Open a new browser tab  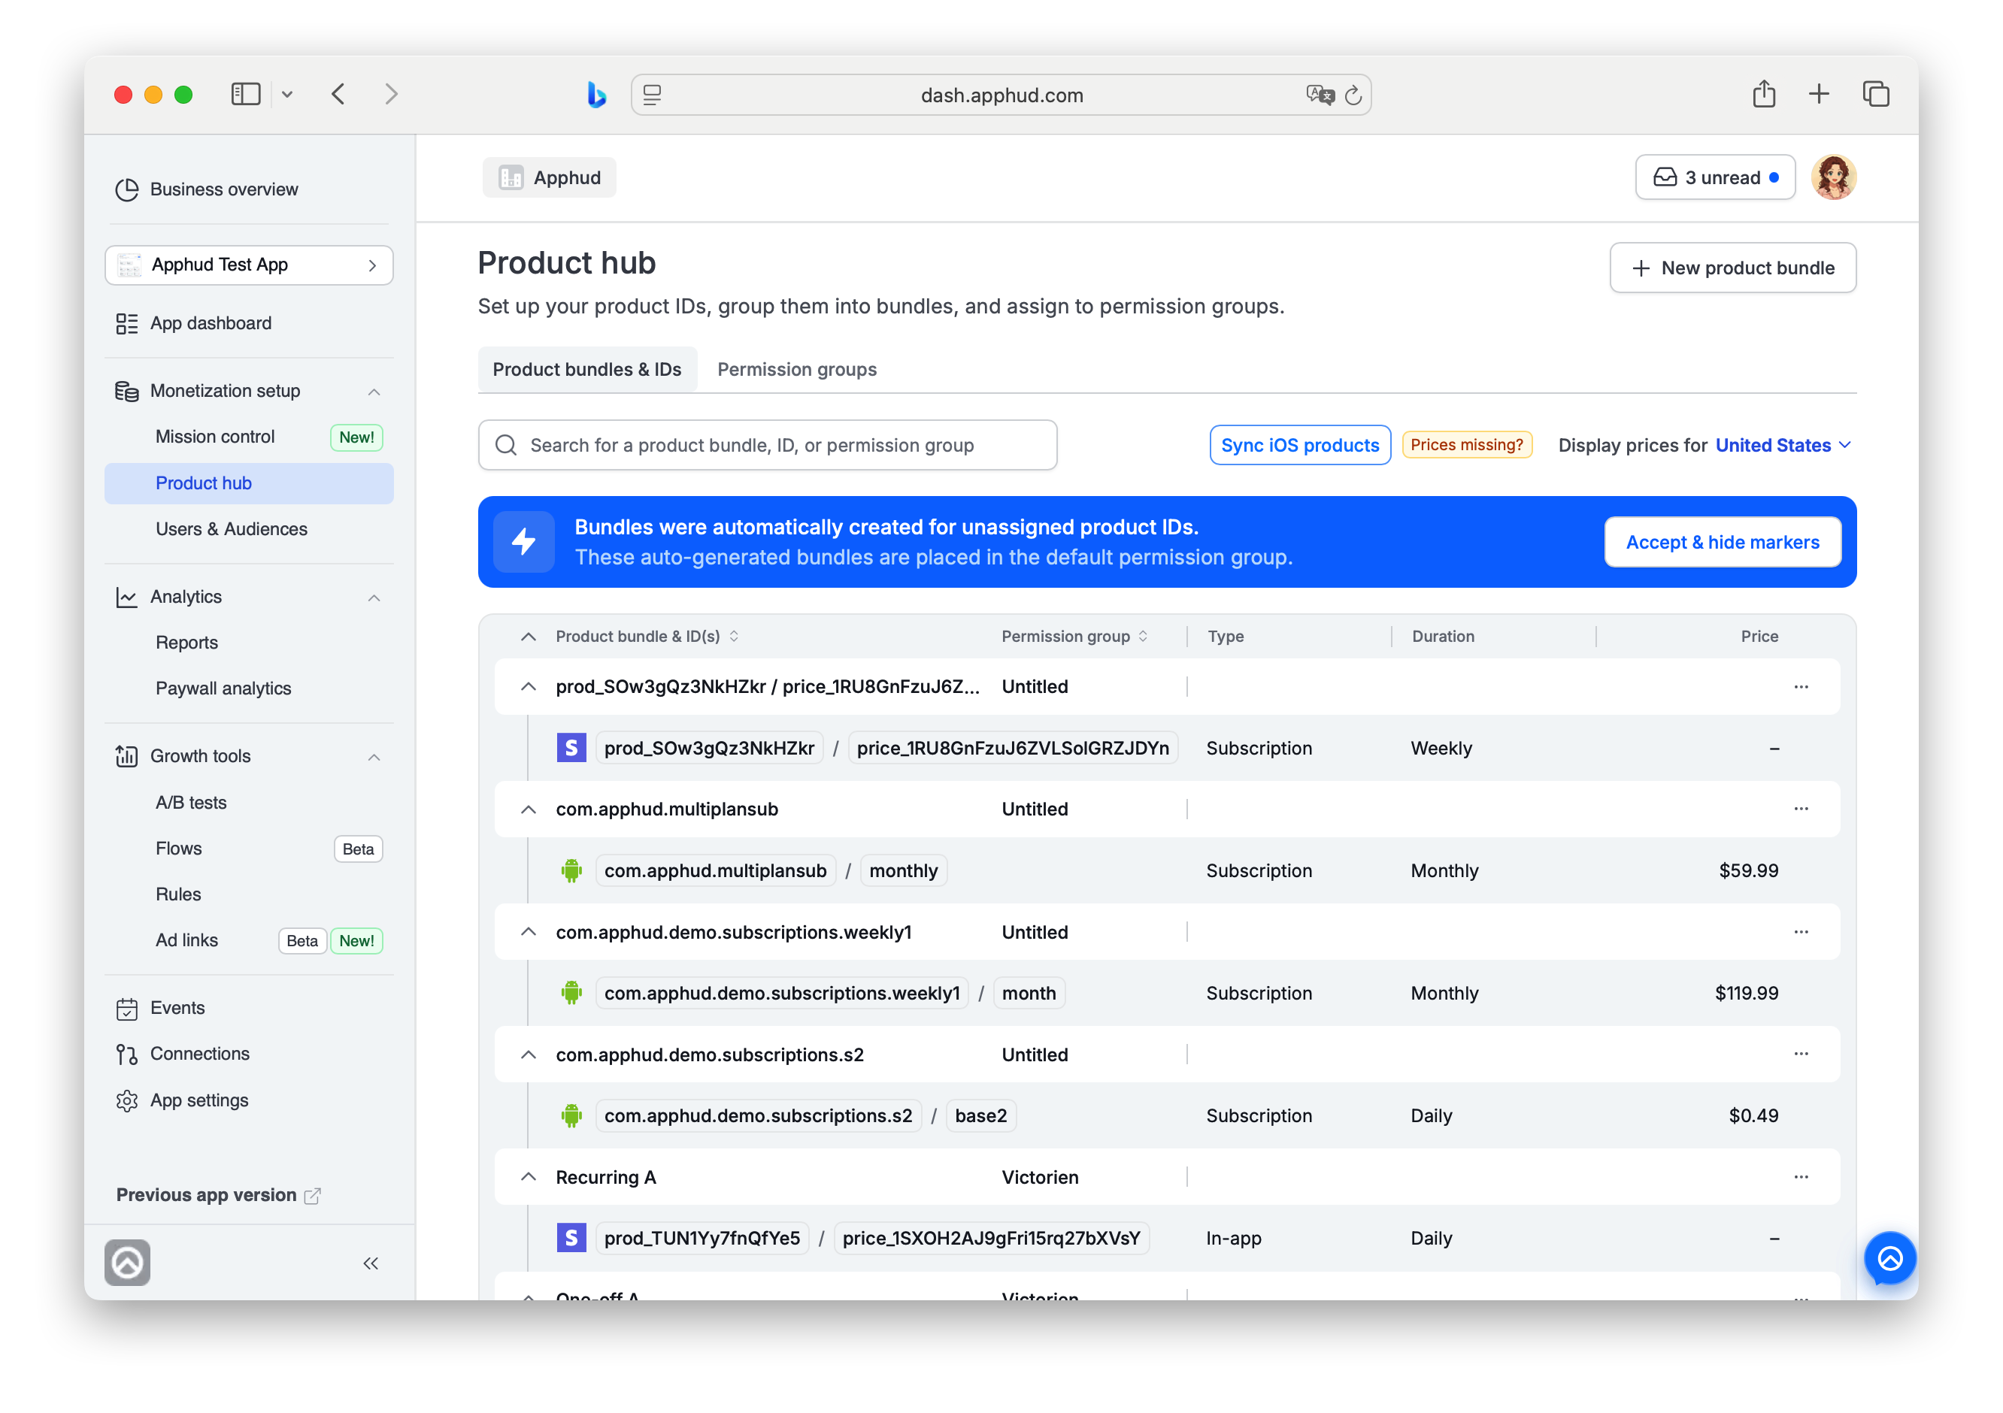pos(1819,94)
